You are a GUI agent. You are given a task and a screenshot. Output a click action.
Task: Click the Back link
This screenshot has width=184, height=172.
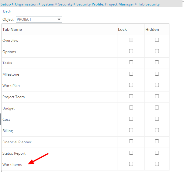click(x=7, y=11)
